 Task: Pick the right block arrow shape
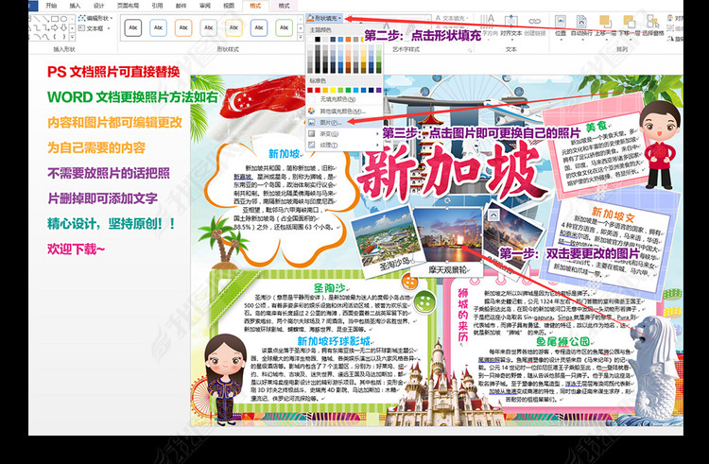[x=55, y=28]
